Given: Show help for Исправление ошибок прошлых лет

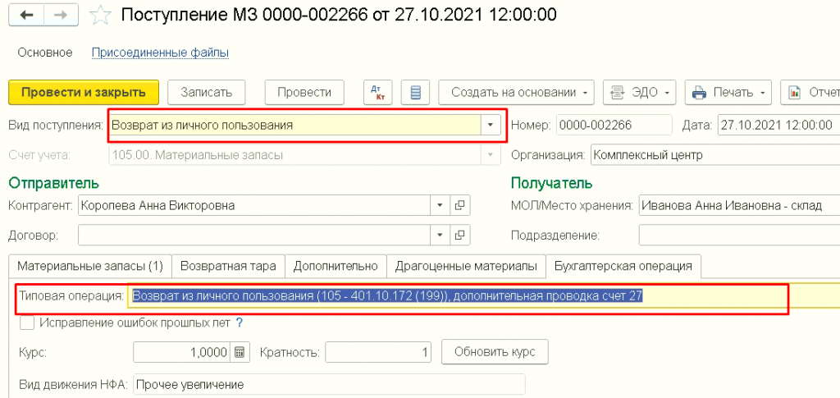Looking at the screenshot, I should 240,323.
